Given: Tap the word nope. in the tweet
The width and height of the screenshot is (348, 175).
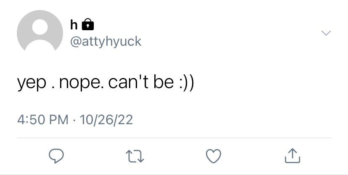Looking at the screenshot, I should (x=82, y=83).
